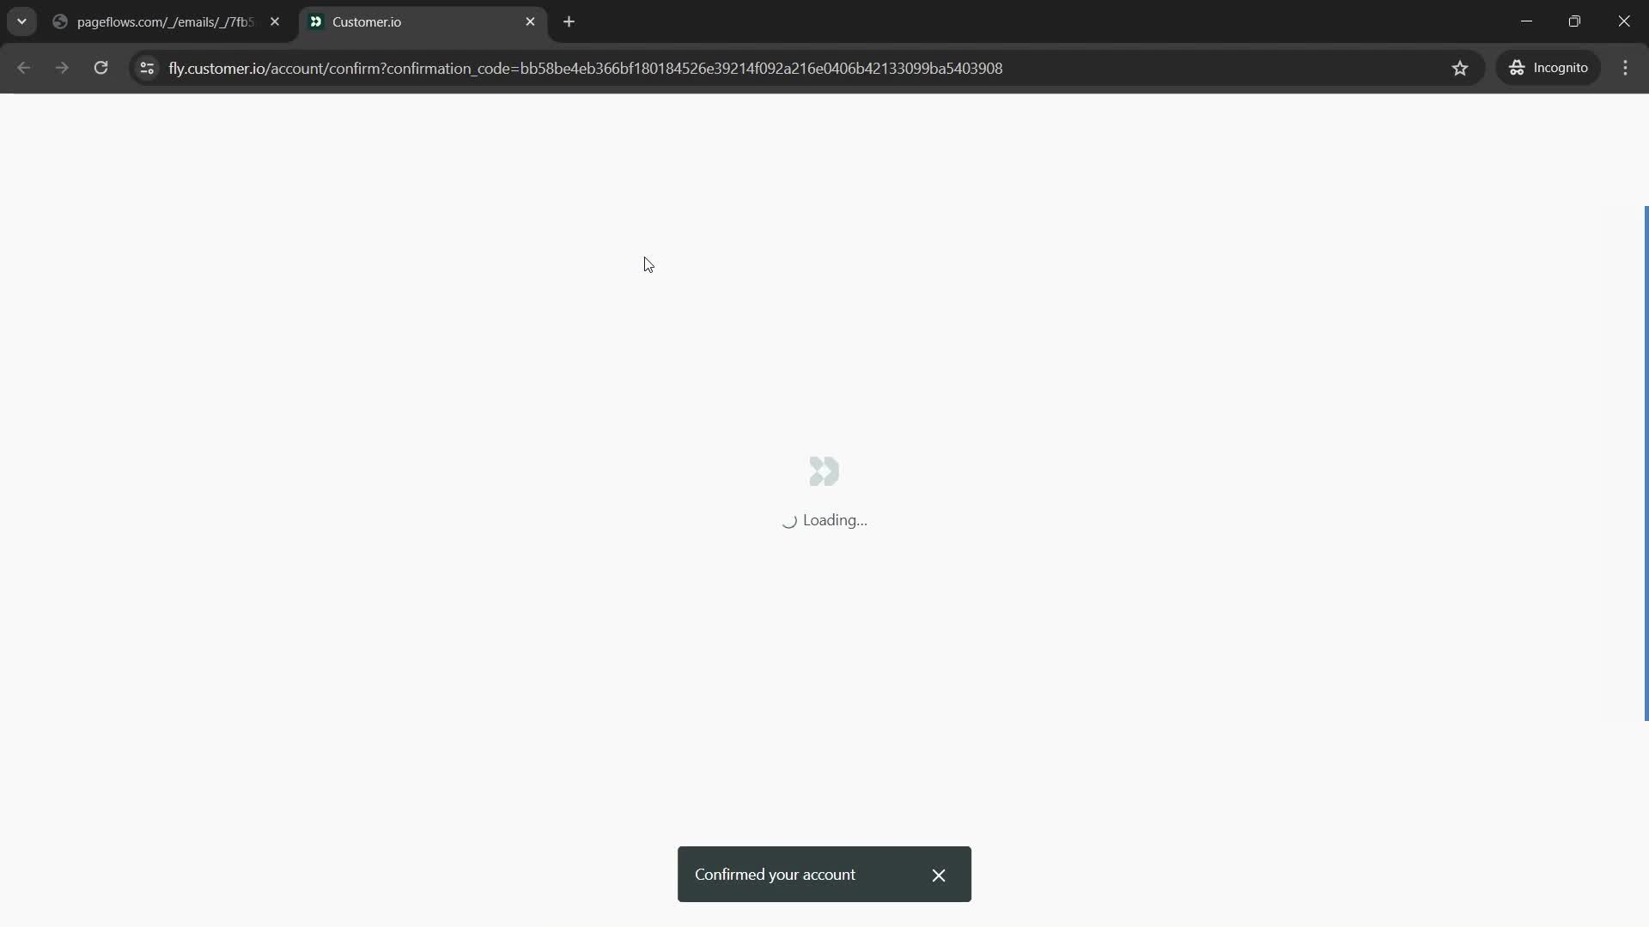This screenshot has height=927, width=1649.
Task: Click the fly.customer.io URL address bar
Action: point(586,68)
